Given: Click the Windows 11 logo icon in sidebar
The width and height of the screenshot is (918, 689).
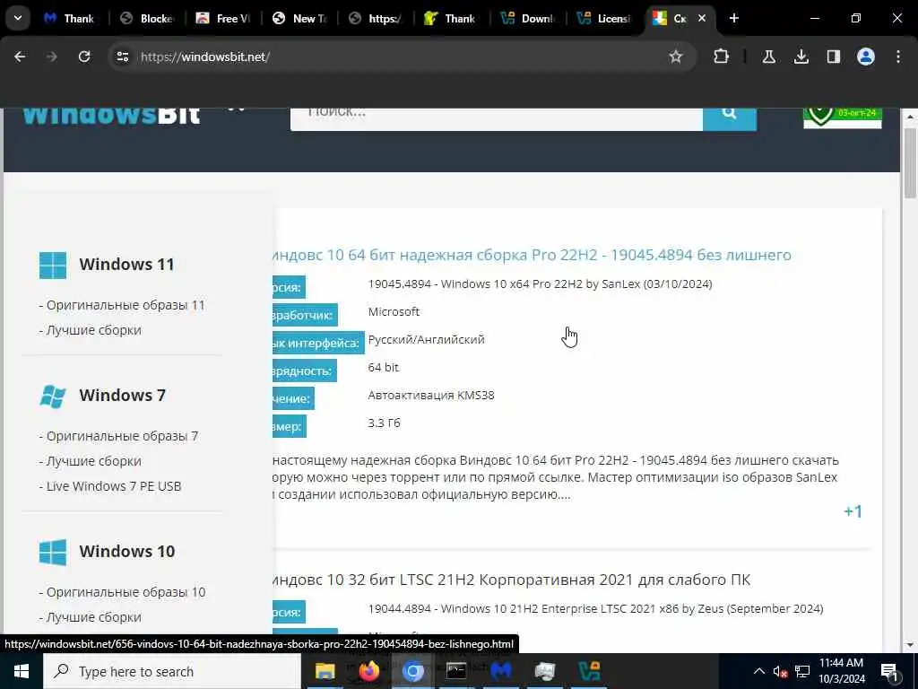Looking at the screenshot, I should [53, 265].
